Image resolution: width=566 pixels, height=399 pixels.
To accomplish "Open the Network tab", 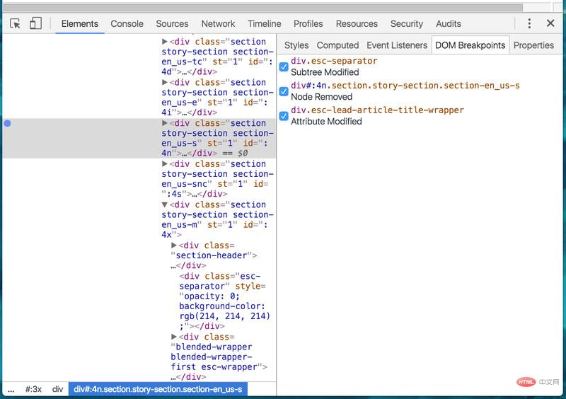I will coord(218,23).
